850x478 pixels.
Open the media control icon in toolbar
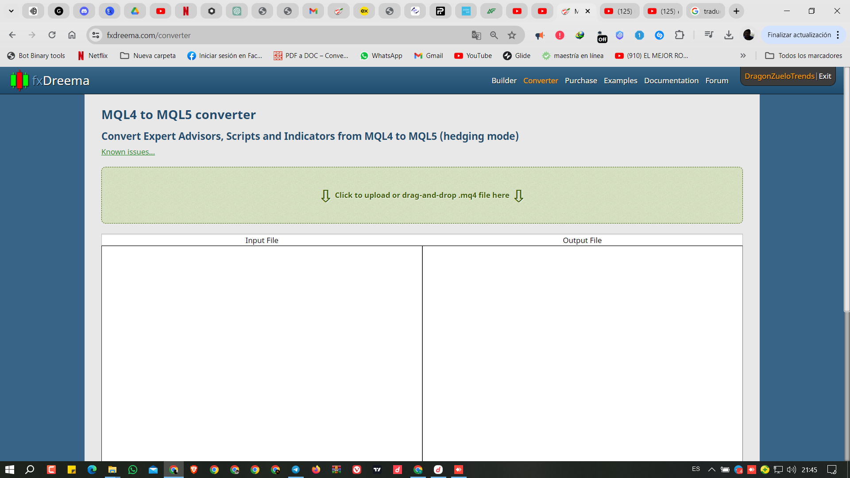pyautogui.click(x=709, y=35)
